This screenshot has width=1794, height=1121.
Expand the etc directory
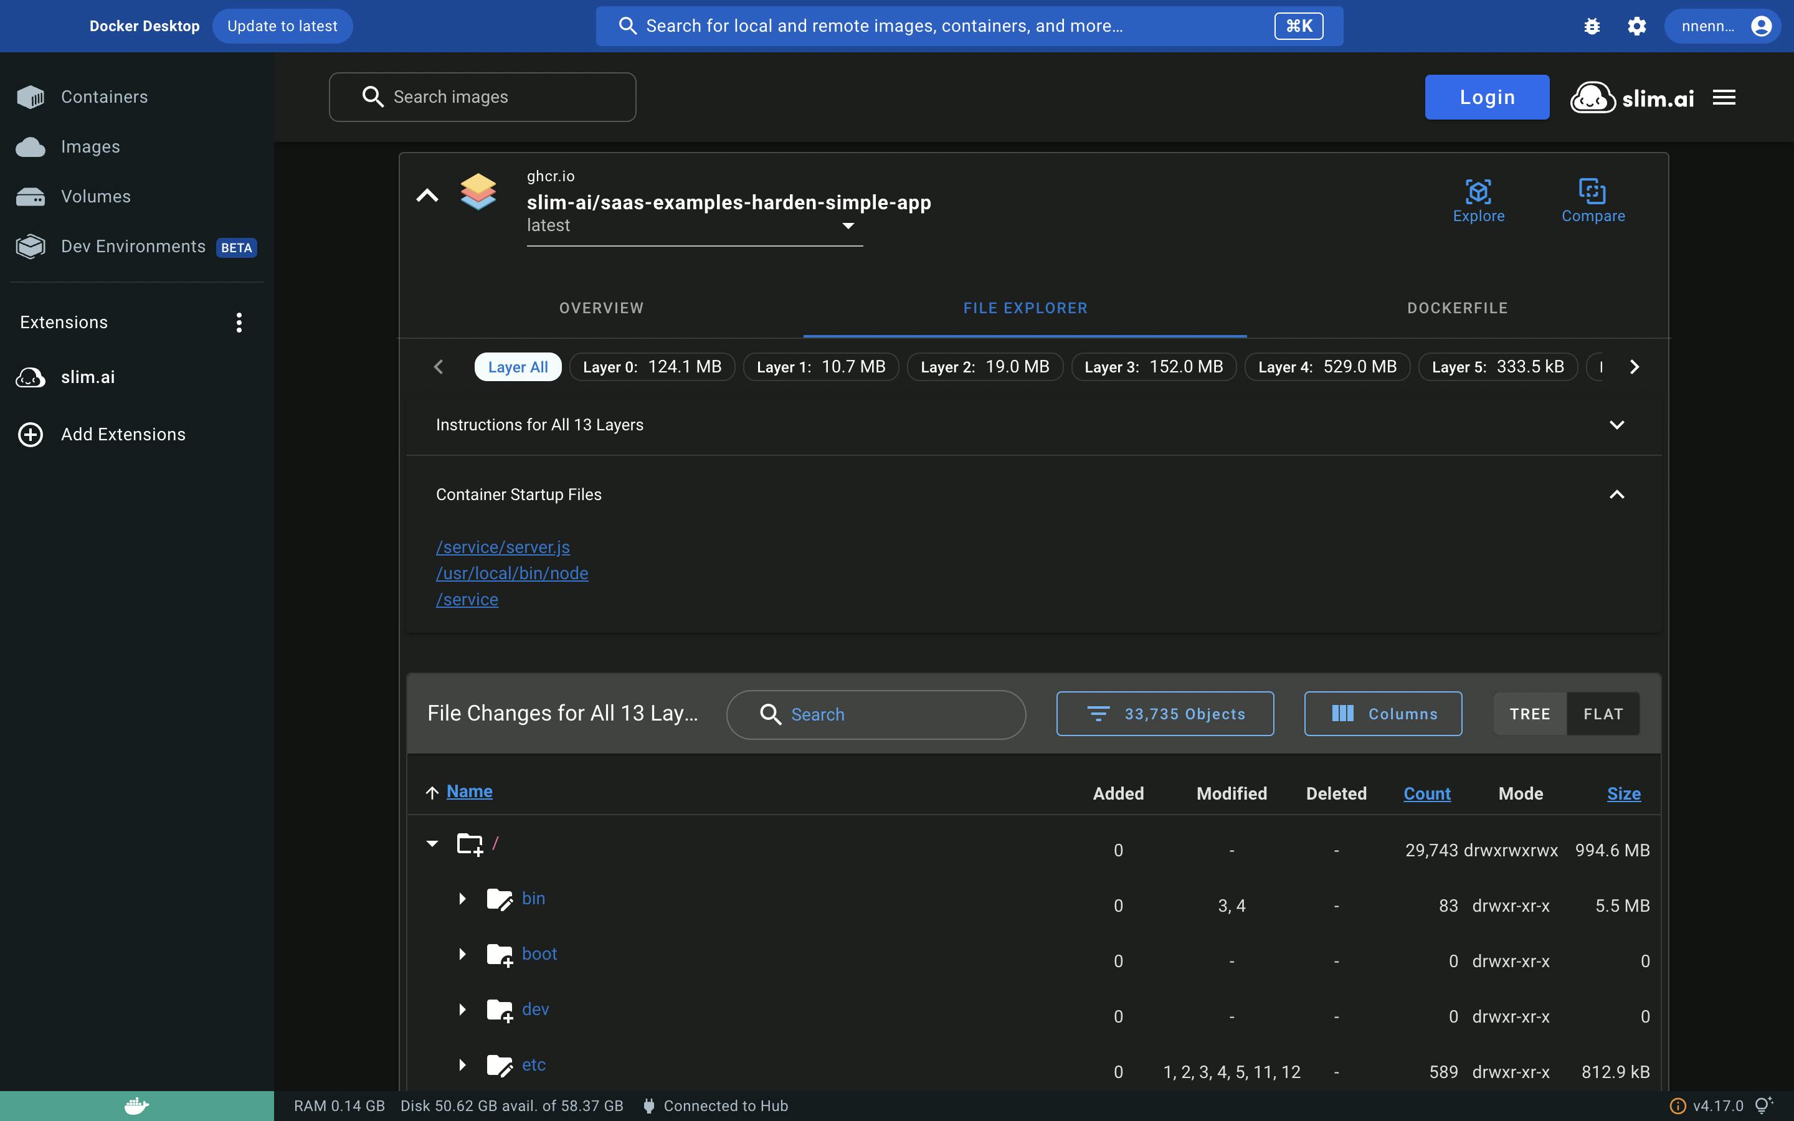pyautogui.click(x=462, y=1066)
